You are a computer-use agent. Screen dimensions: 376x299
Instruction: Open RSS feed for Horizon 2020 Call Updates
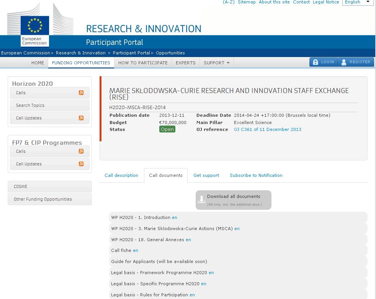click(x=81, y=118)
